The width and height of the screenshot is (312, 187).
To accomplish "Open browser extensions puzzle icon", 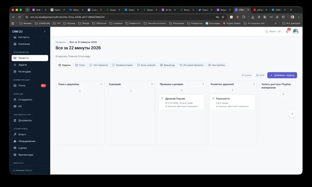I will [244, 17].
